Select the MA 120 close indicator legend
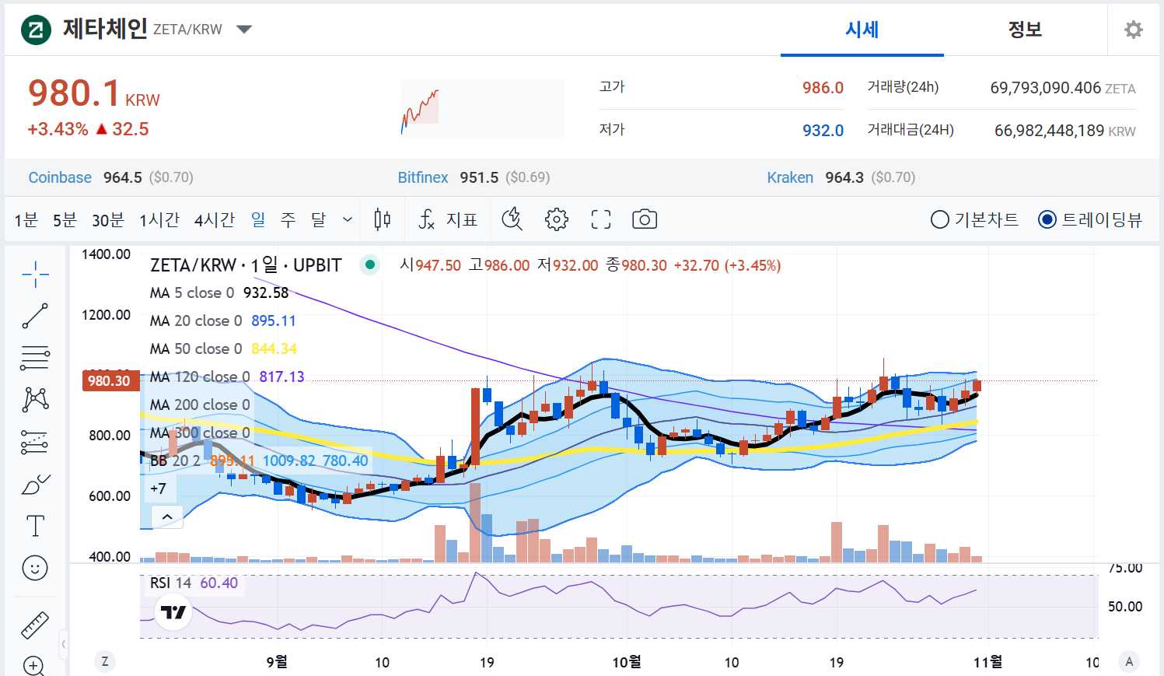1164x676 pixels. [227, 377]
